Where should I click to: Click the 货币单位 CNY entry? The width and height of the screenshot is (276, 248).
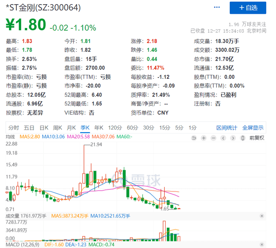[150, 113]
